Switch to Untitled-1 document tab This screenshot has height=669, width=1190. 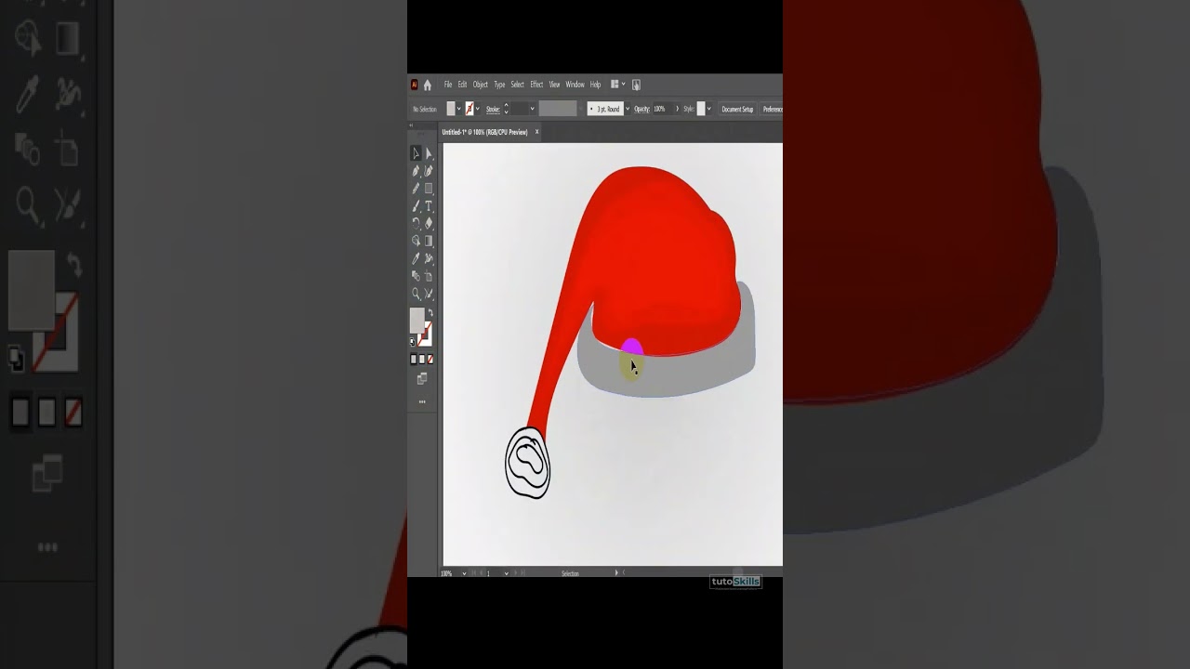[x=484, y=132]
